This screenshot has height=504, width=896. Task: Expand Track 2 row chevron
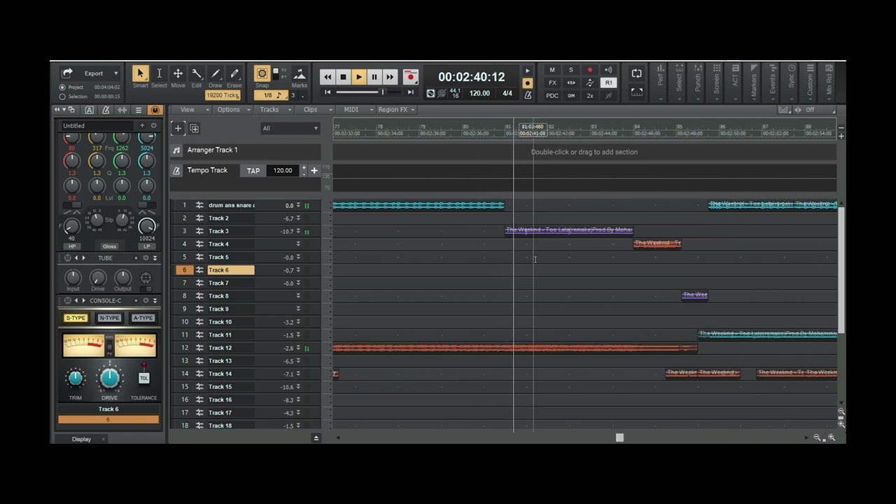point(298,218)
